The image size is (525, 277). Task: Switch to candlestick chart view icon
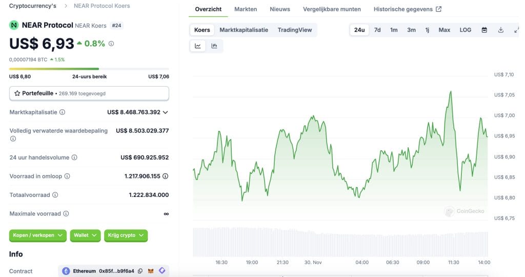pyautogui.click(x=214, y=46)
